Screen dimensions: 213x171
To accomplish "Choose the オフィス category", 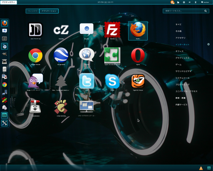I will (179, 51).
